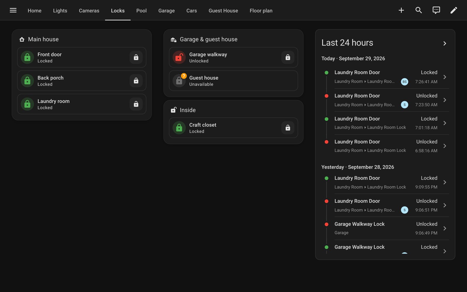Click the Guest house unavailable lock icon
This screenshot has height=292, width=467.
coord(179,81)
